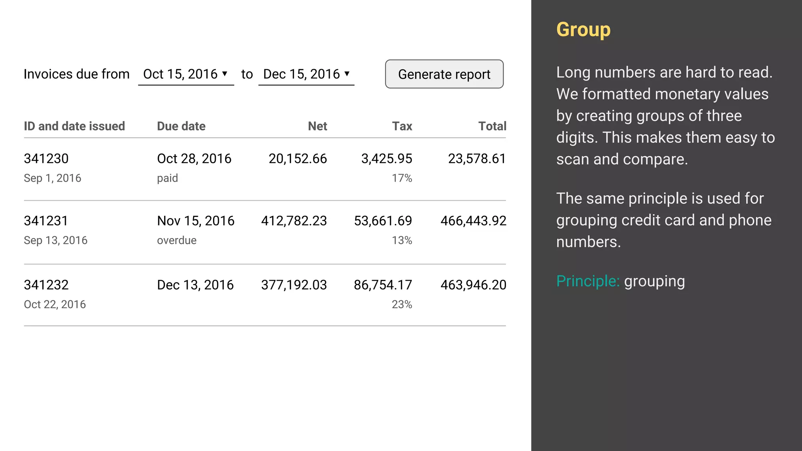Click the 'Net' column header
Image resolution: width=802 pixels, height=451 pixels.
(318, 126)
